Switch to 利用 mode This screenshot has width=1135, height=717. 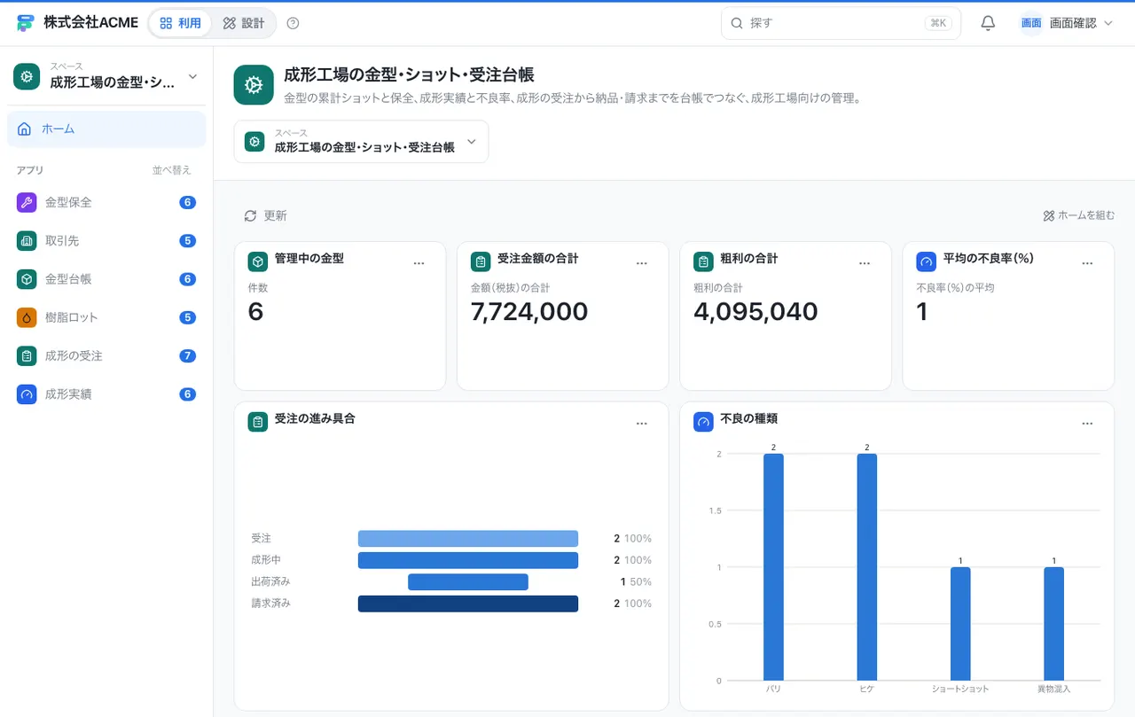pyautogui.click(x=181, y=23)
